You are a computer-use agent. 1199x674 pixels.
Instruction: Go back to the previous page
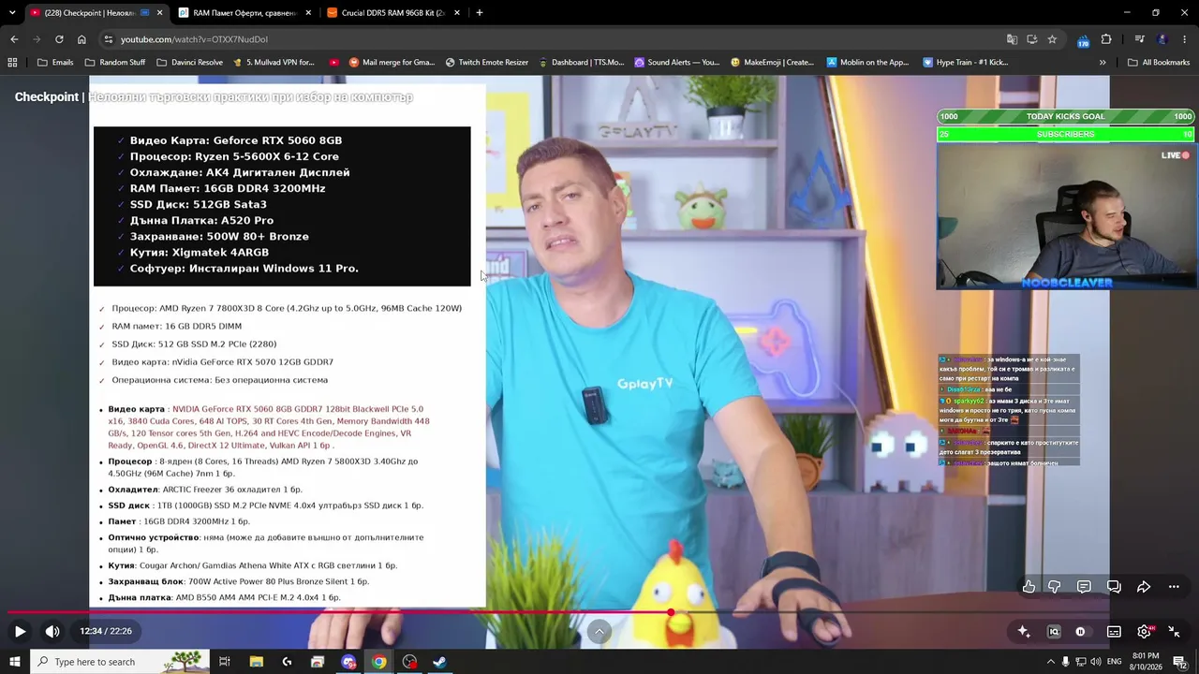pyautogui.click(x=14, y=39)
